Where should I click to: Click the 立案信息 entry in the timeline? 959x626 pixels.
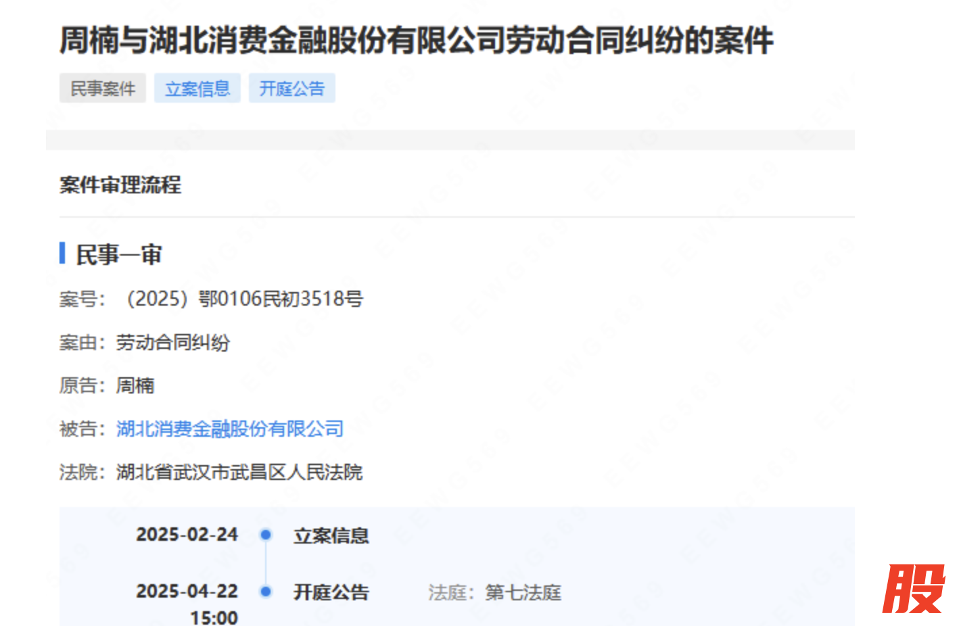point(331,536)
